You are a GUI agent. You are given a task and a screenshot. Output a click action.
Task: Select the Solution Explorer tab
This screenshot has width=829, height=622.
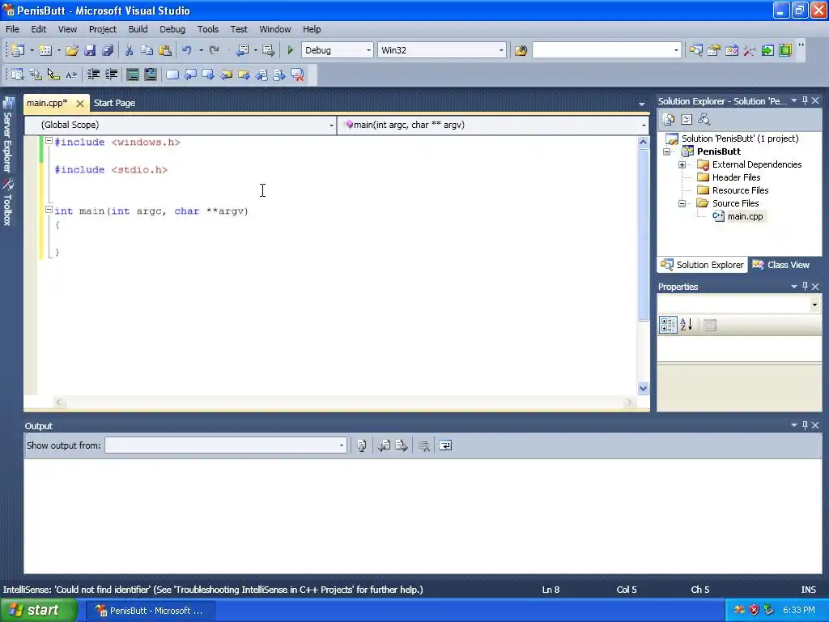coord(703,265)
